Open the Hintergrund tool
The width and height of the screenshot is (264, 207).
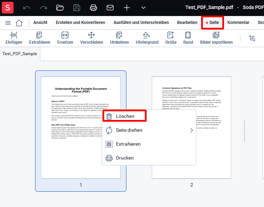[x=147, y=38]
